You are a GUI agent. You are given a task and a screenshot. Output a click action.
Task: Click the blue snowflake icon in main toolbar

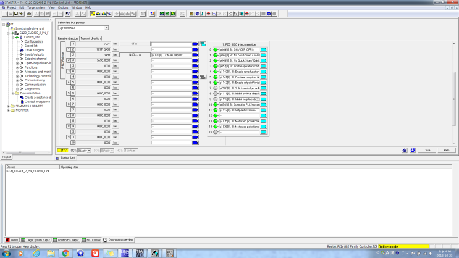(197, 14)
